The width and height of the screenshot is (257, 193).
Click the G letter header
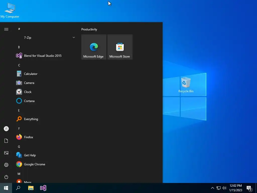pyautogui.click(x=19, y=147)
